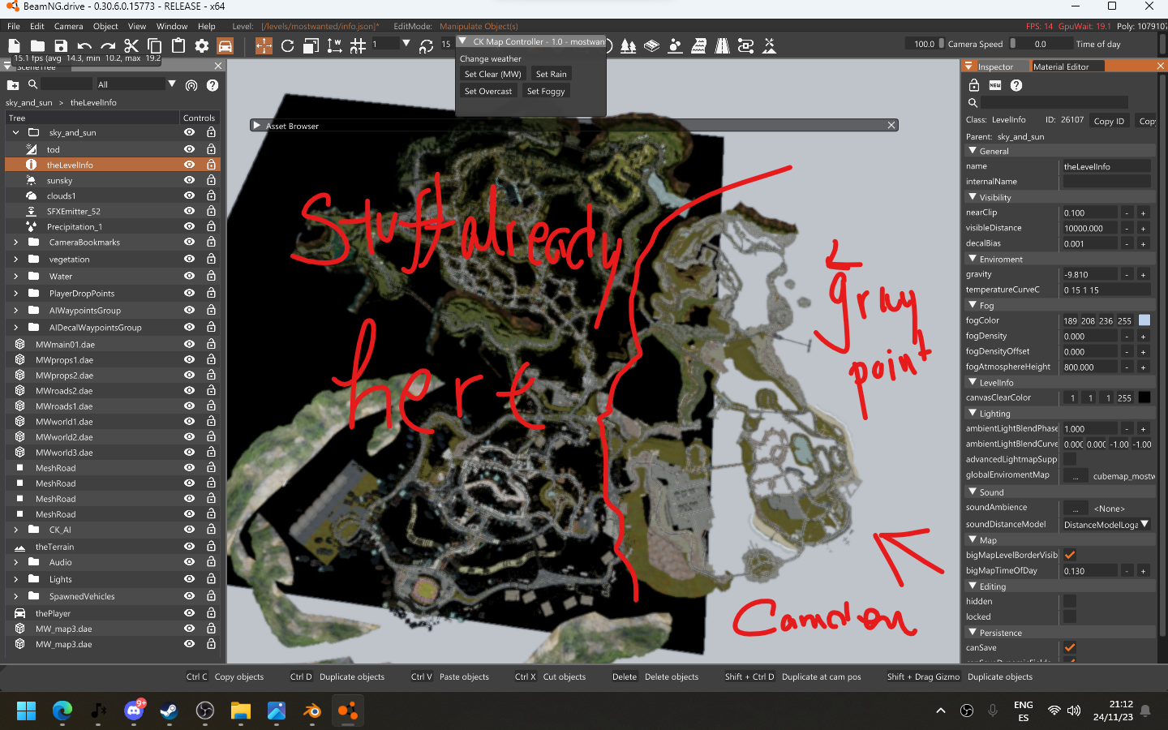Click the fogColor color swatch
Image resolution: width=1168 pixels, height=730 pixels.
tap(1144, 320)
